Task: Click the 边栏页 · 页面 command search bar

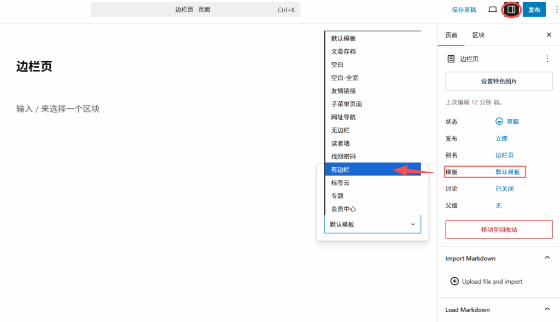Action: click(195, 10)
